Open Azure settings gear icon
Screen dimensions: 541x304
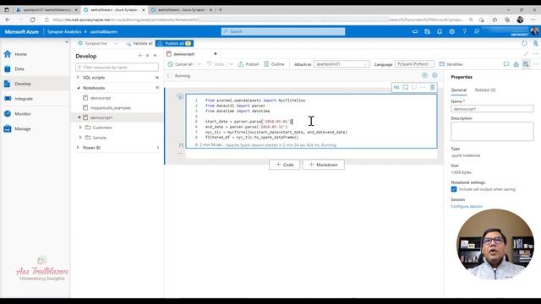(x=452, y=31)
